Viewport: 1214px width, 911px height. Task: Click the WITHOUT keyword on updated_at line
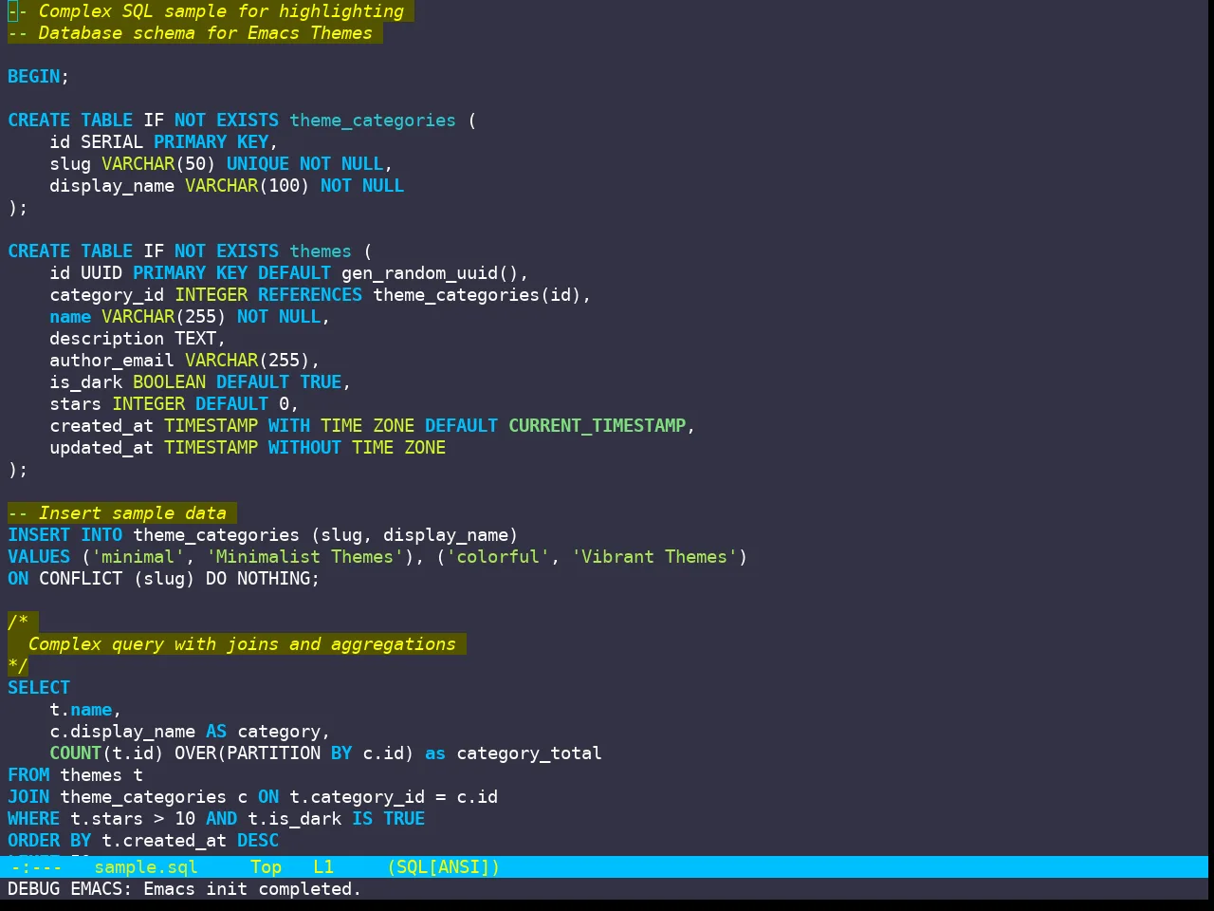point(304,448)
